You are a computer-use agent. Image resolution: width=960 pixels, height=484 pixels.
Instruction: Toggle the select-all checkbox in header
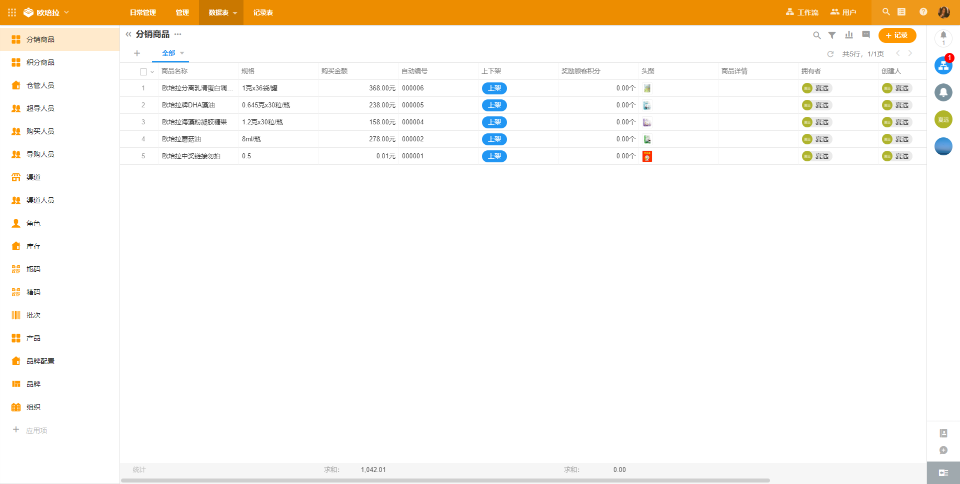(143, 72)
